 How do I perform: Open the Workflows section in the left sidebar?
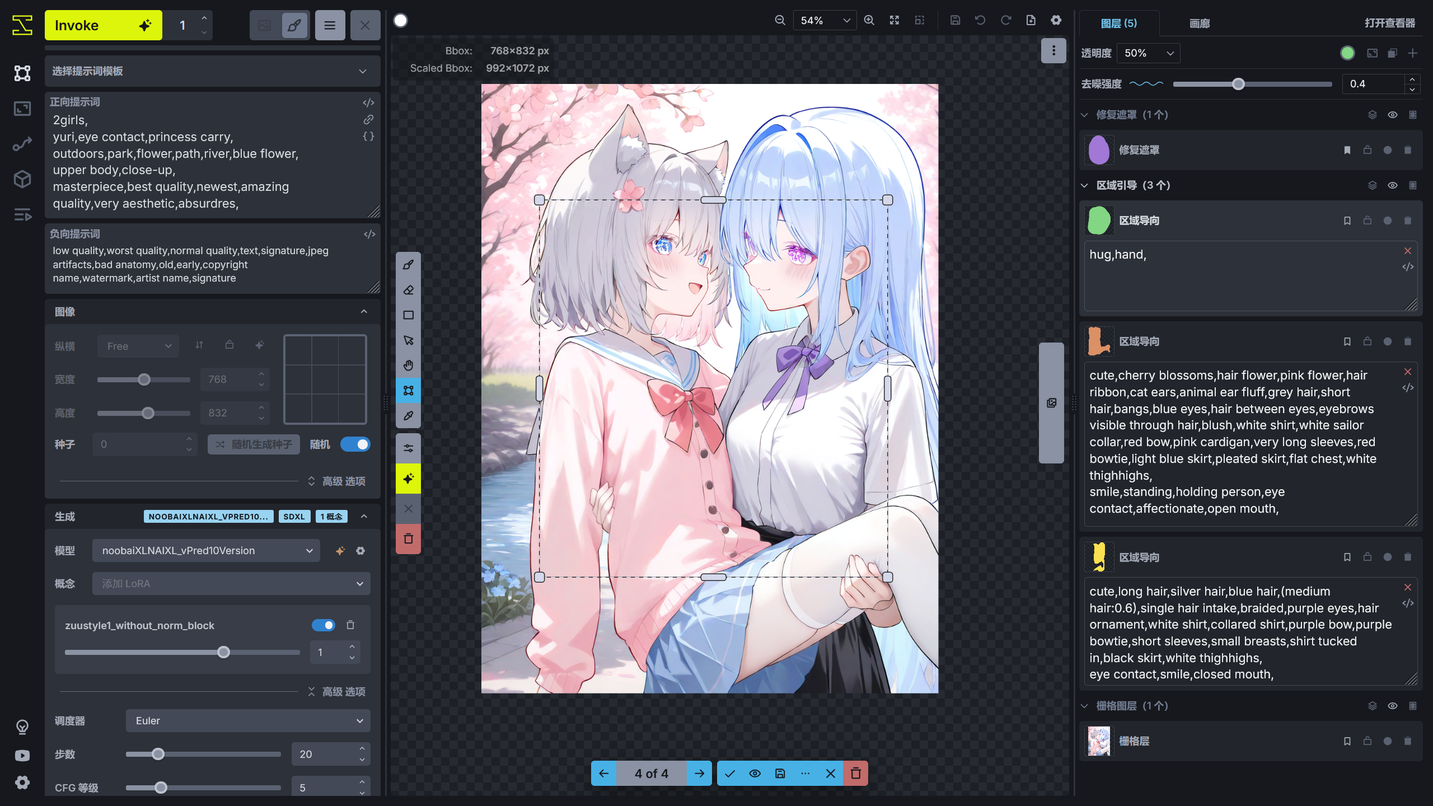tap(22, 143)
